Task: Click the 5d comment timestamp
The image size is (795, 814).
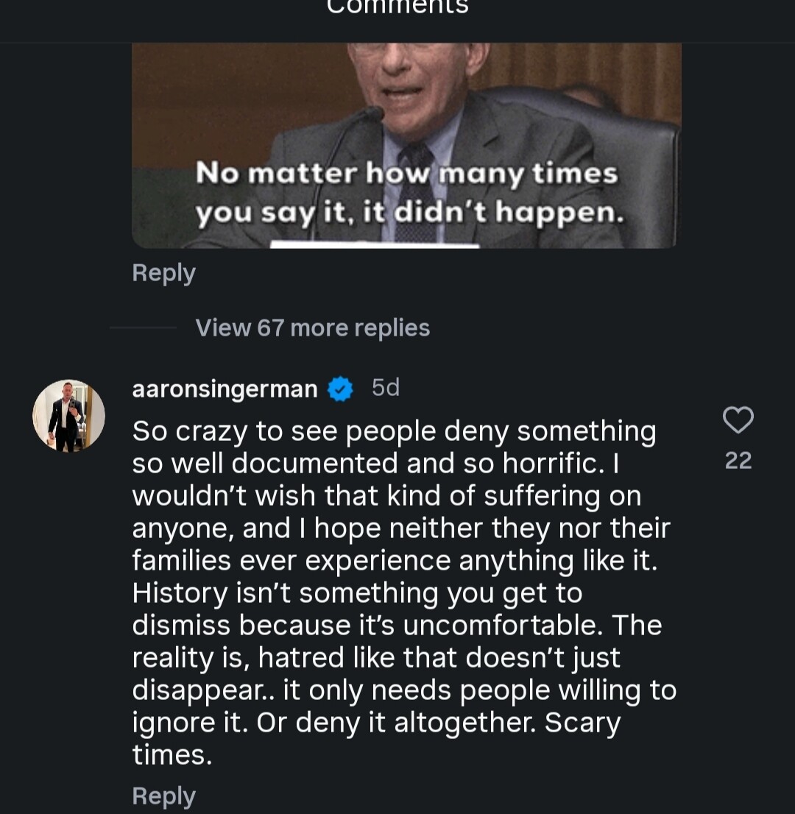Action: (x=386, y=388)
